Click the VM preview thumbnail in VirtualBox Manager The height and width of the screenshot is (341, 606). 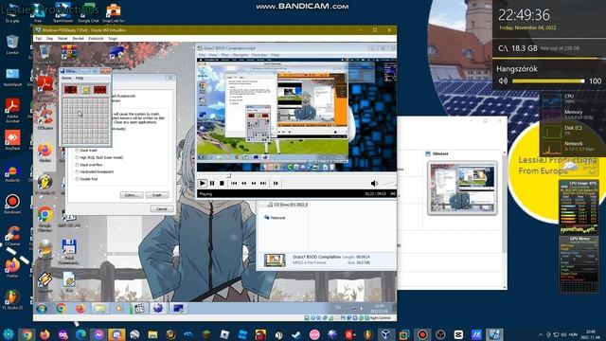click(462, 188)
